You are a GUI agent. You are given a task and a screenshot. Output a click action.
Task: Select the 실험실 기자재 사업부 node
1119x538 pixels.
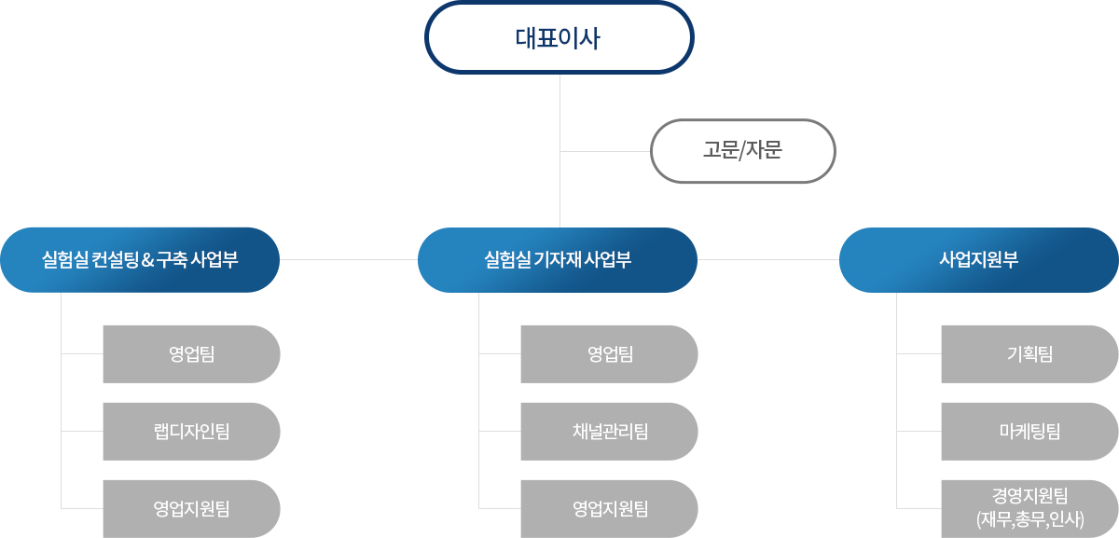[x=558, y=259]
